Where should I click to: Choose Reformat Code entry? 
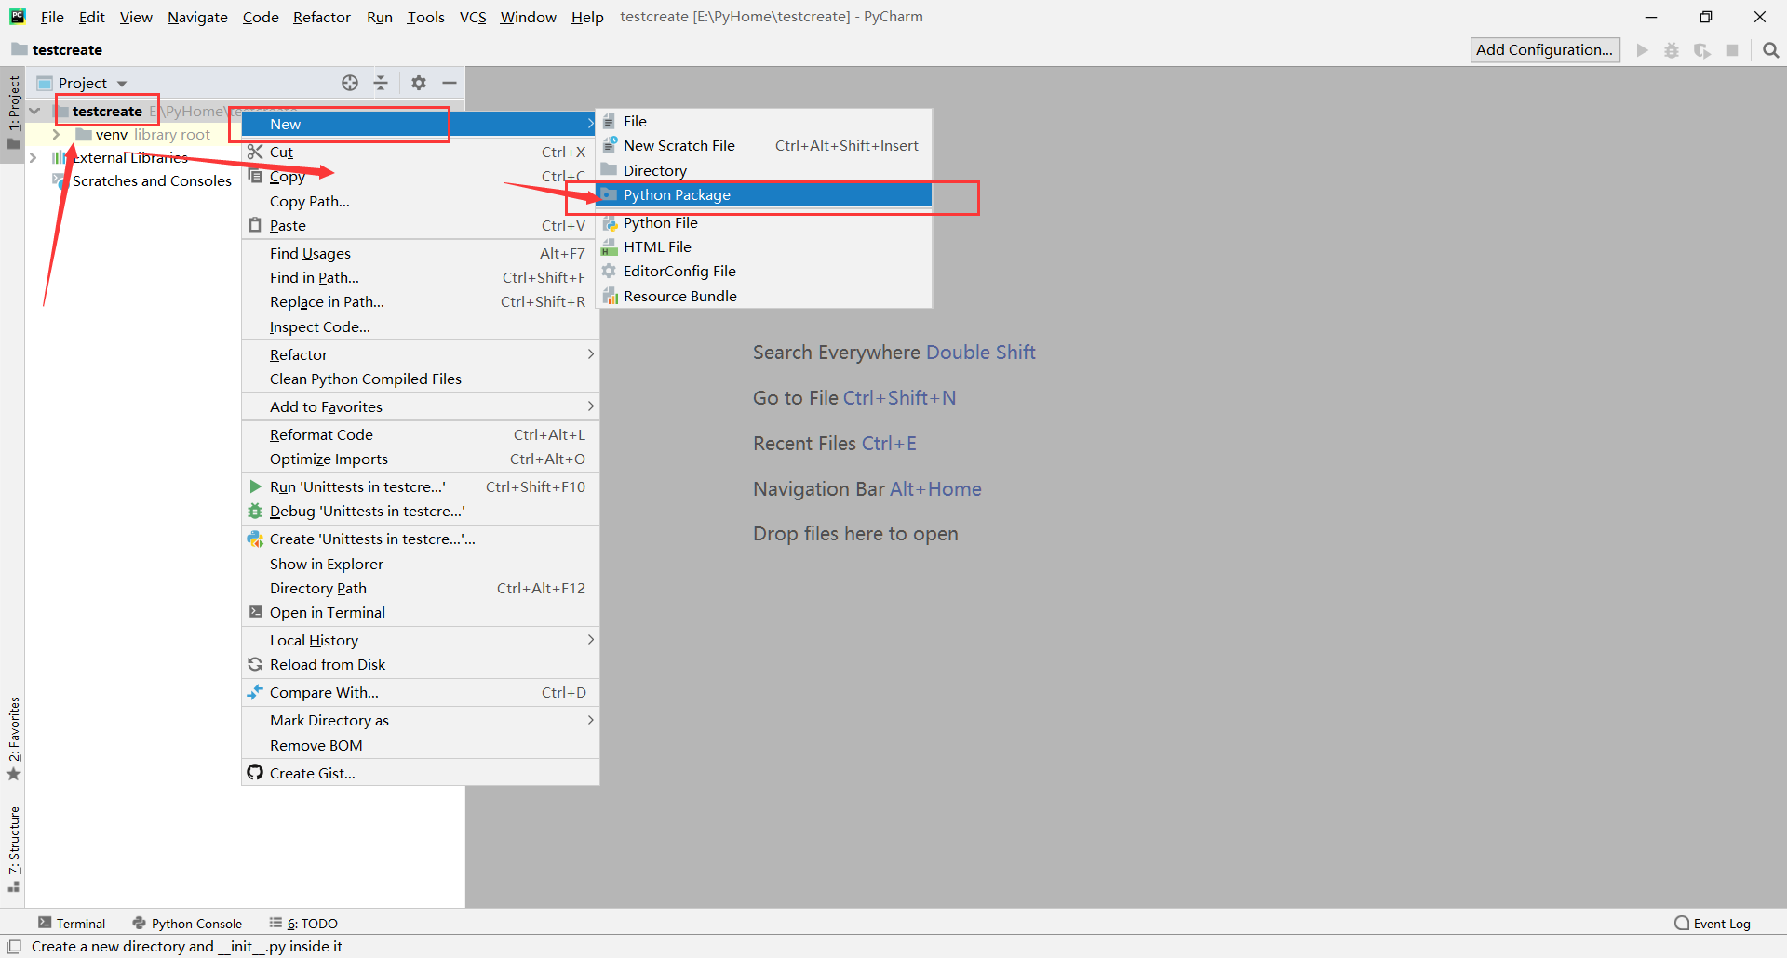click(420, 434)
